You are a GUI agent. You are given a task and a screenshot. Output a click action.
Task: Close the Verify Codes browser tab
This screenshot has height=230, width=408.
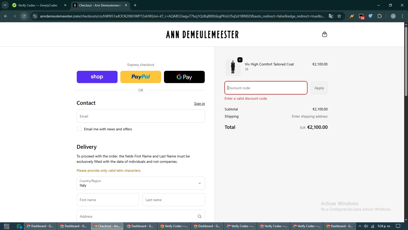click(65, 5)
